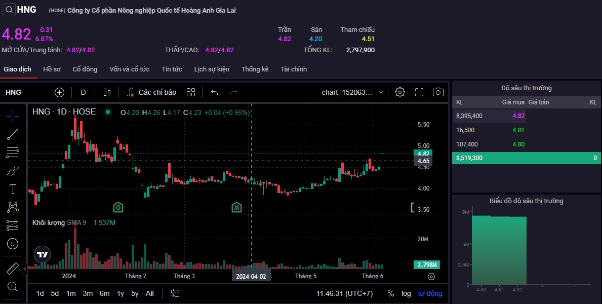Open the chart layout name dropdown

(352, 92)
